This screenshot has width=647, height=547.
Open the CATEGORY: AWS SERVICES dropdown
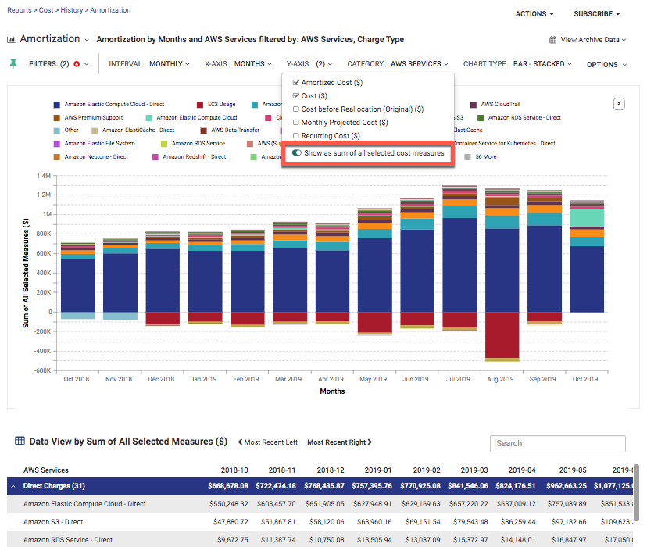pos(398,64)
